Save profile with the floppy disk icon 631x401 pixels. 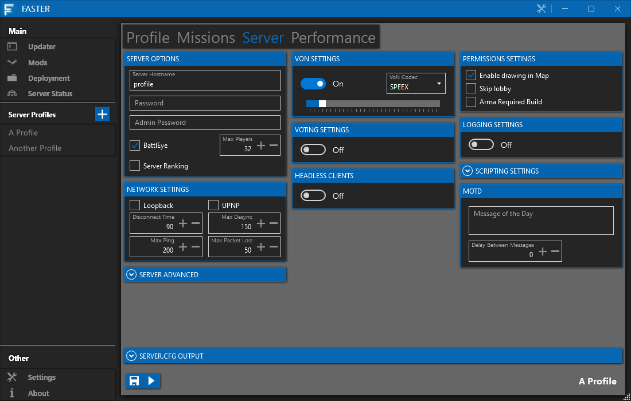click(134, 380)
